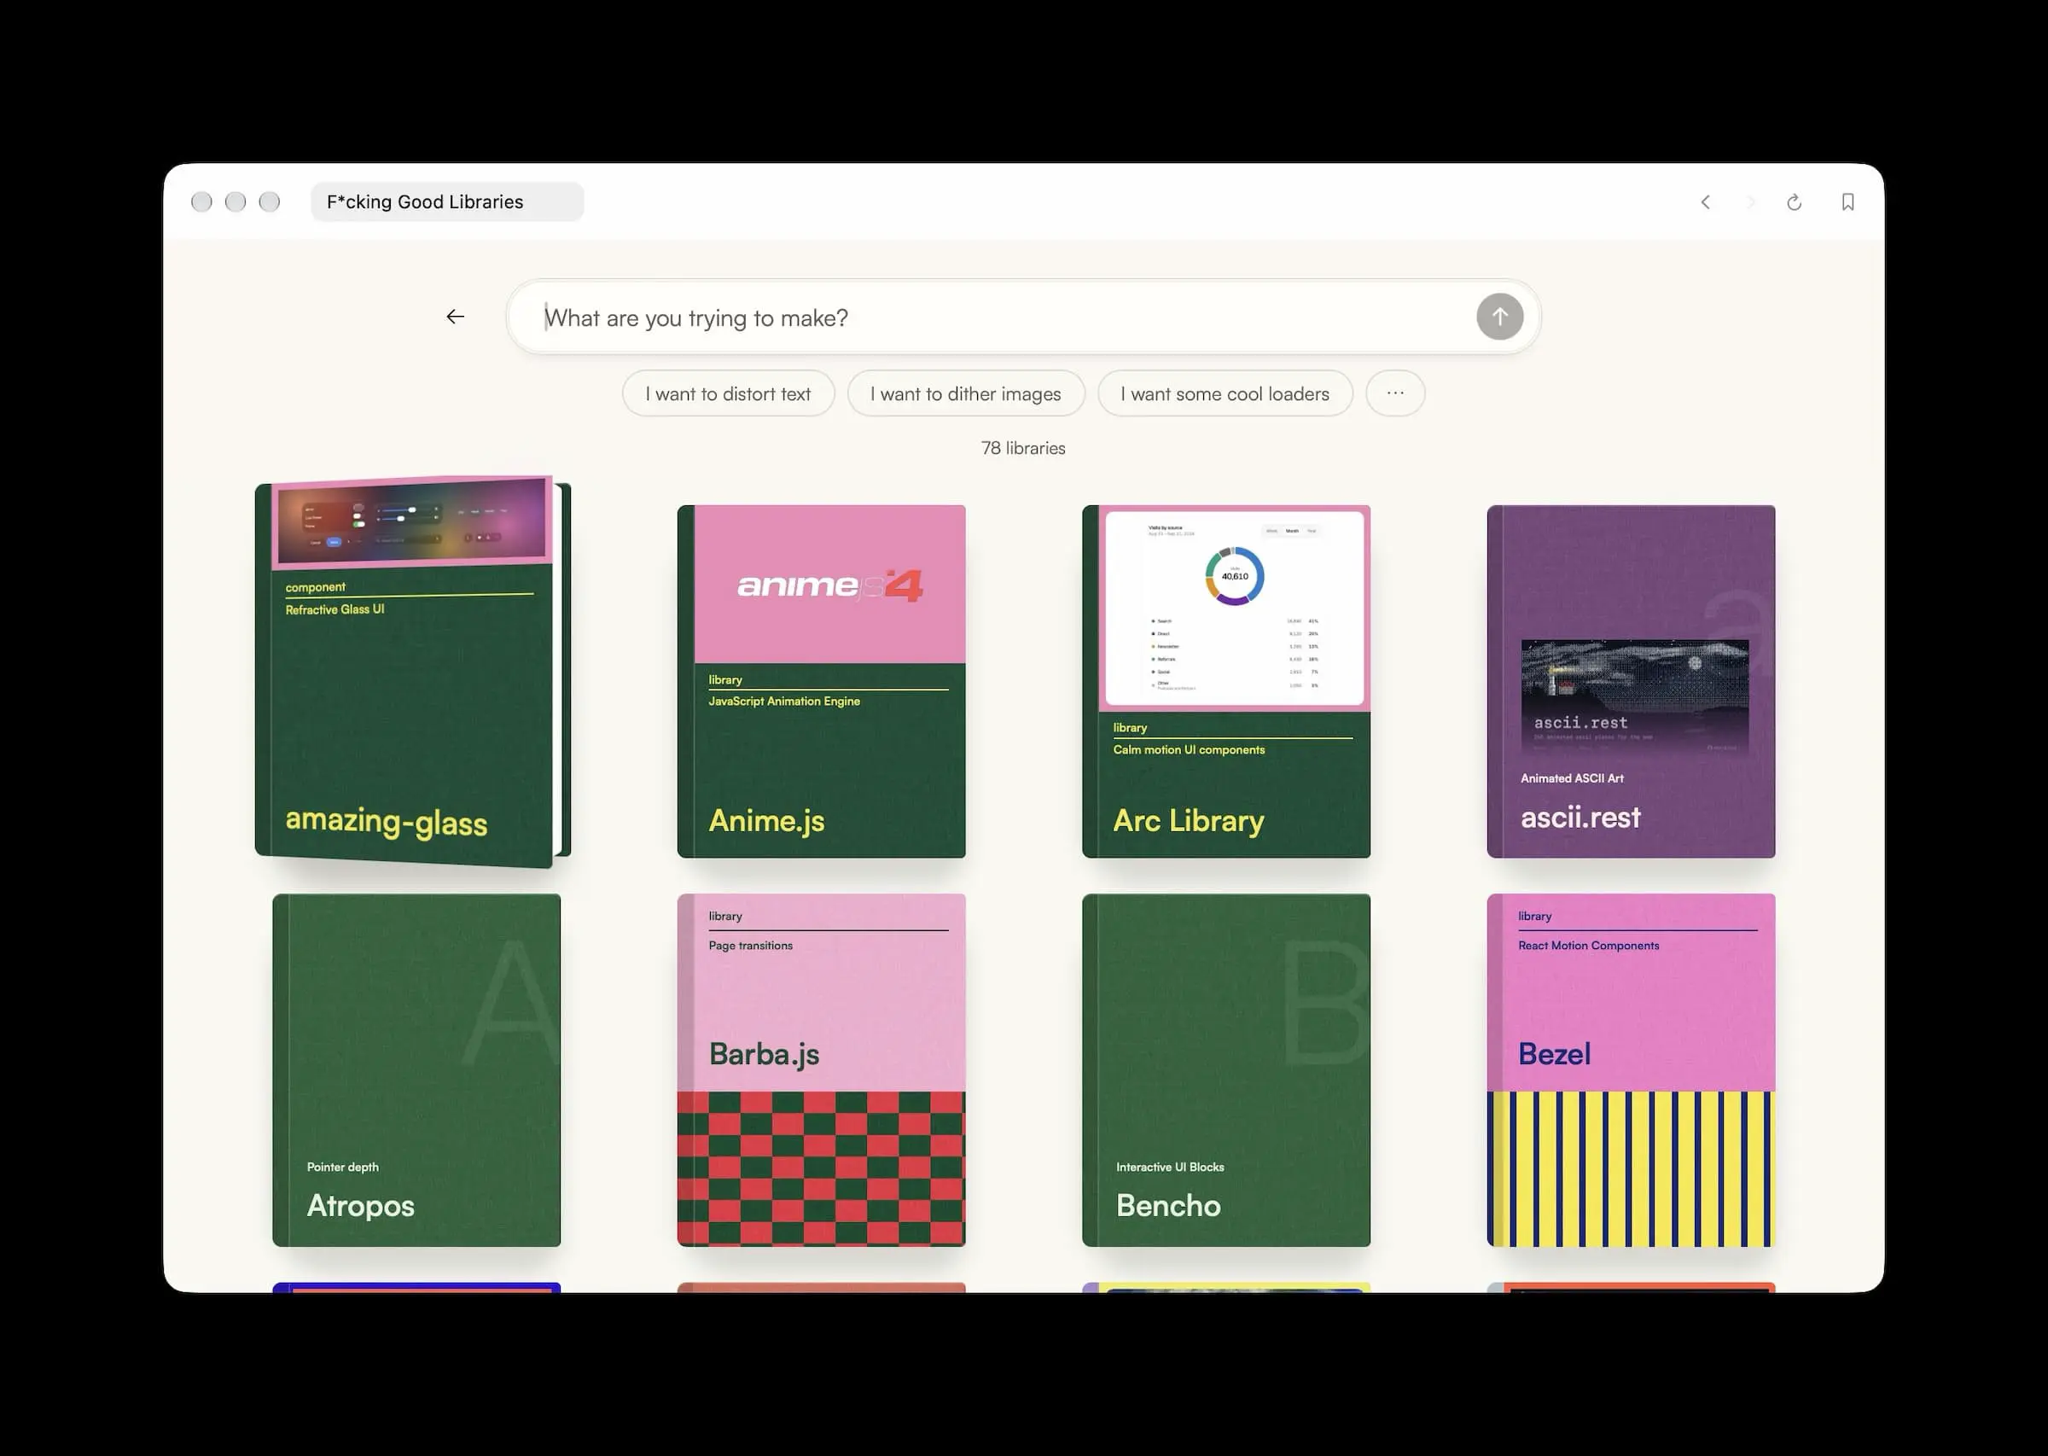This screenshot has width=2048, height=1456.
Task: Click the first window control dot
Action: click(x=201, y=201)
